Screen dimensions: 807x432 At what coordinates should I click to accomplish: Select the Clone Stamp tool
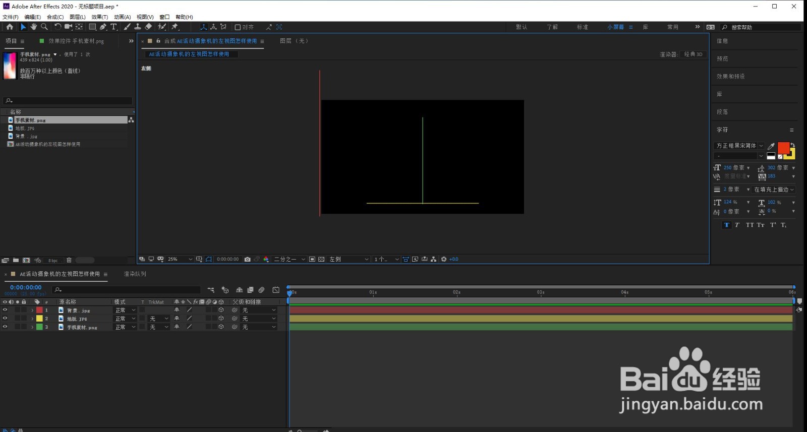coord(137,27)
